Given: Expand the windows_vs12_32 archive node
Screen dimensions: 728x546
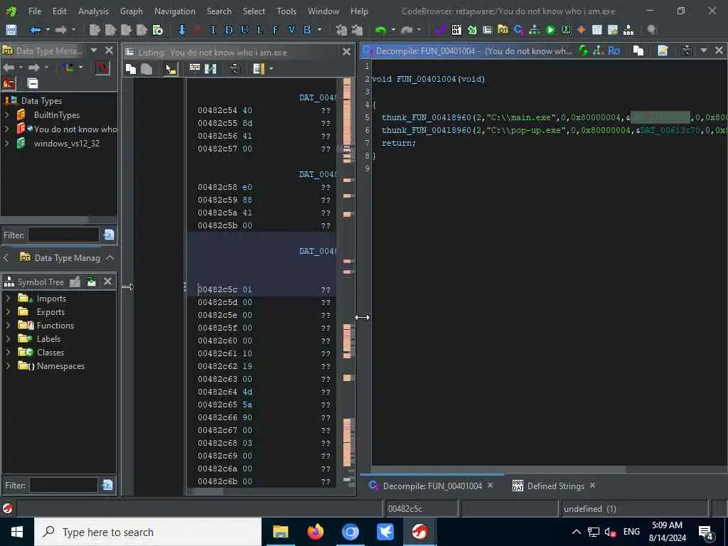Looking at the screenshot, I should pyautogui.click(x=7, y=144).
